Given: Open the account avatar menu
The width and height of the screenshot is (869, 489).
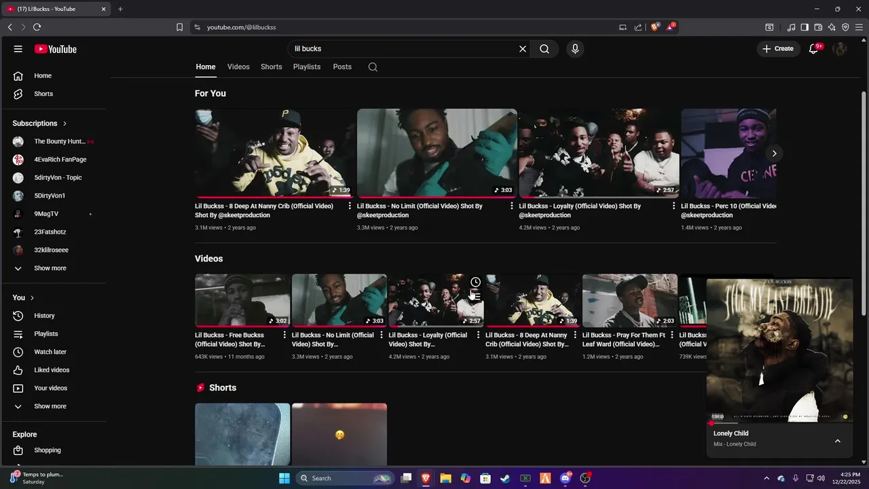Looking at the screenshot, I should pyautogui.click(x=840, y=49).
